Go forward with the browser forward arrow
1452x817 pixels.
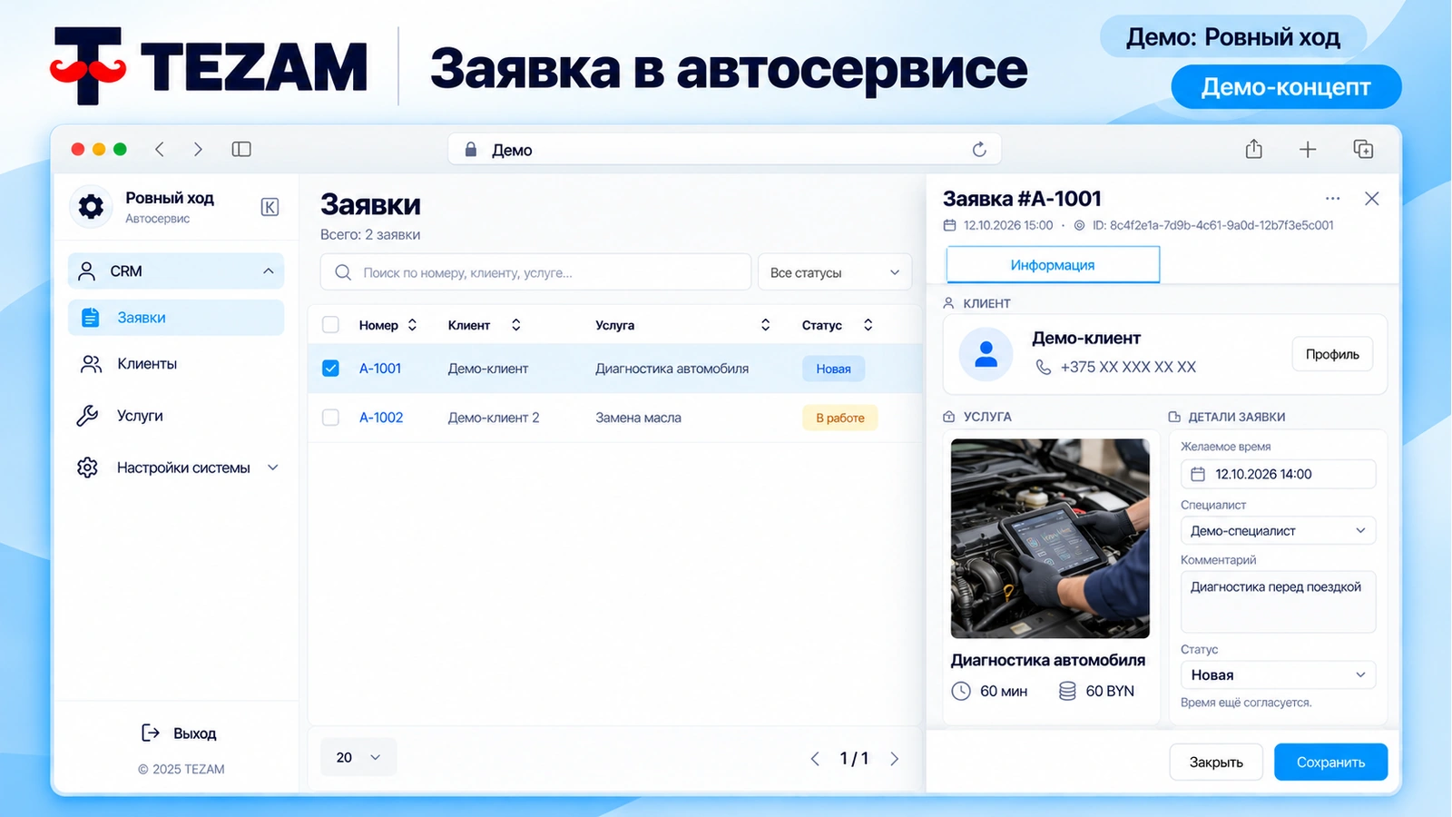pos(198,150)
